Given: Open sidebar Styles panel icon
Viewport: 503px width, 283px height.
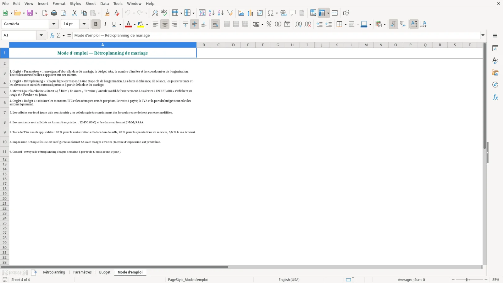Looking at the screenshot, I should 495,60.
